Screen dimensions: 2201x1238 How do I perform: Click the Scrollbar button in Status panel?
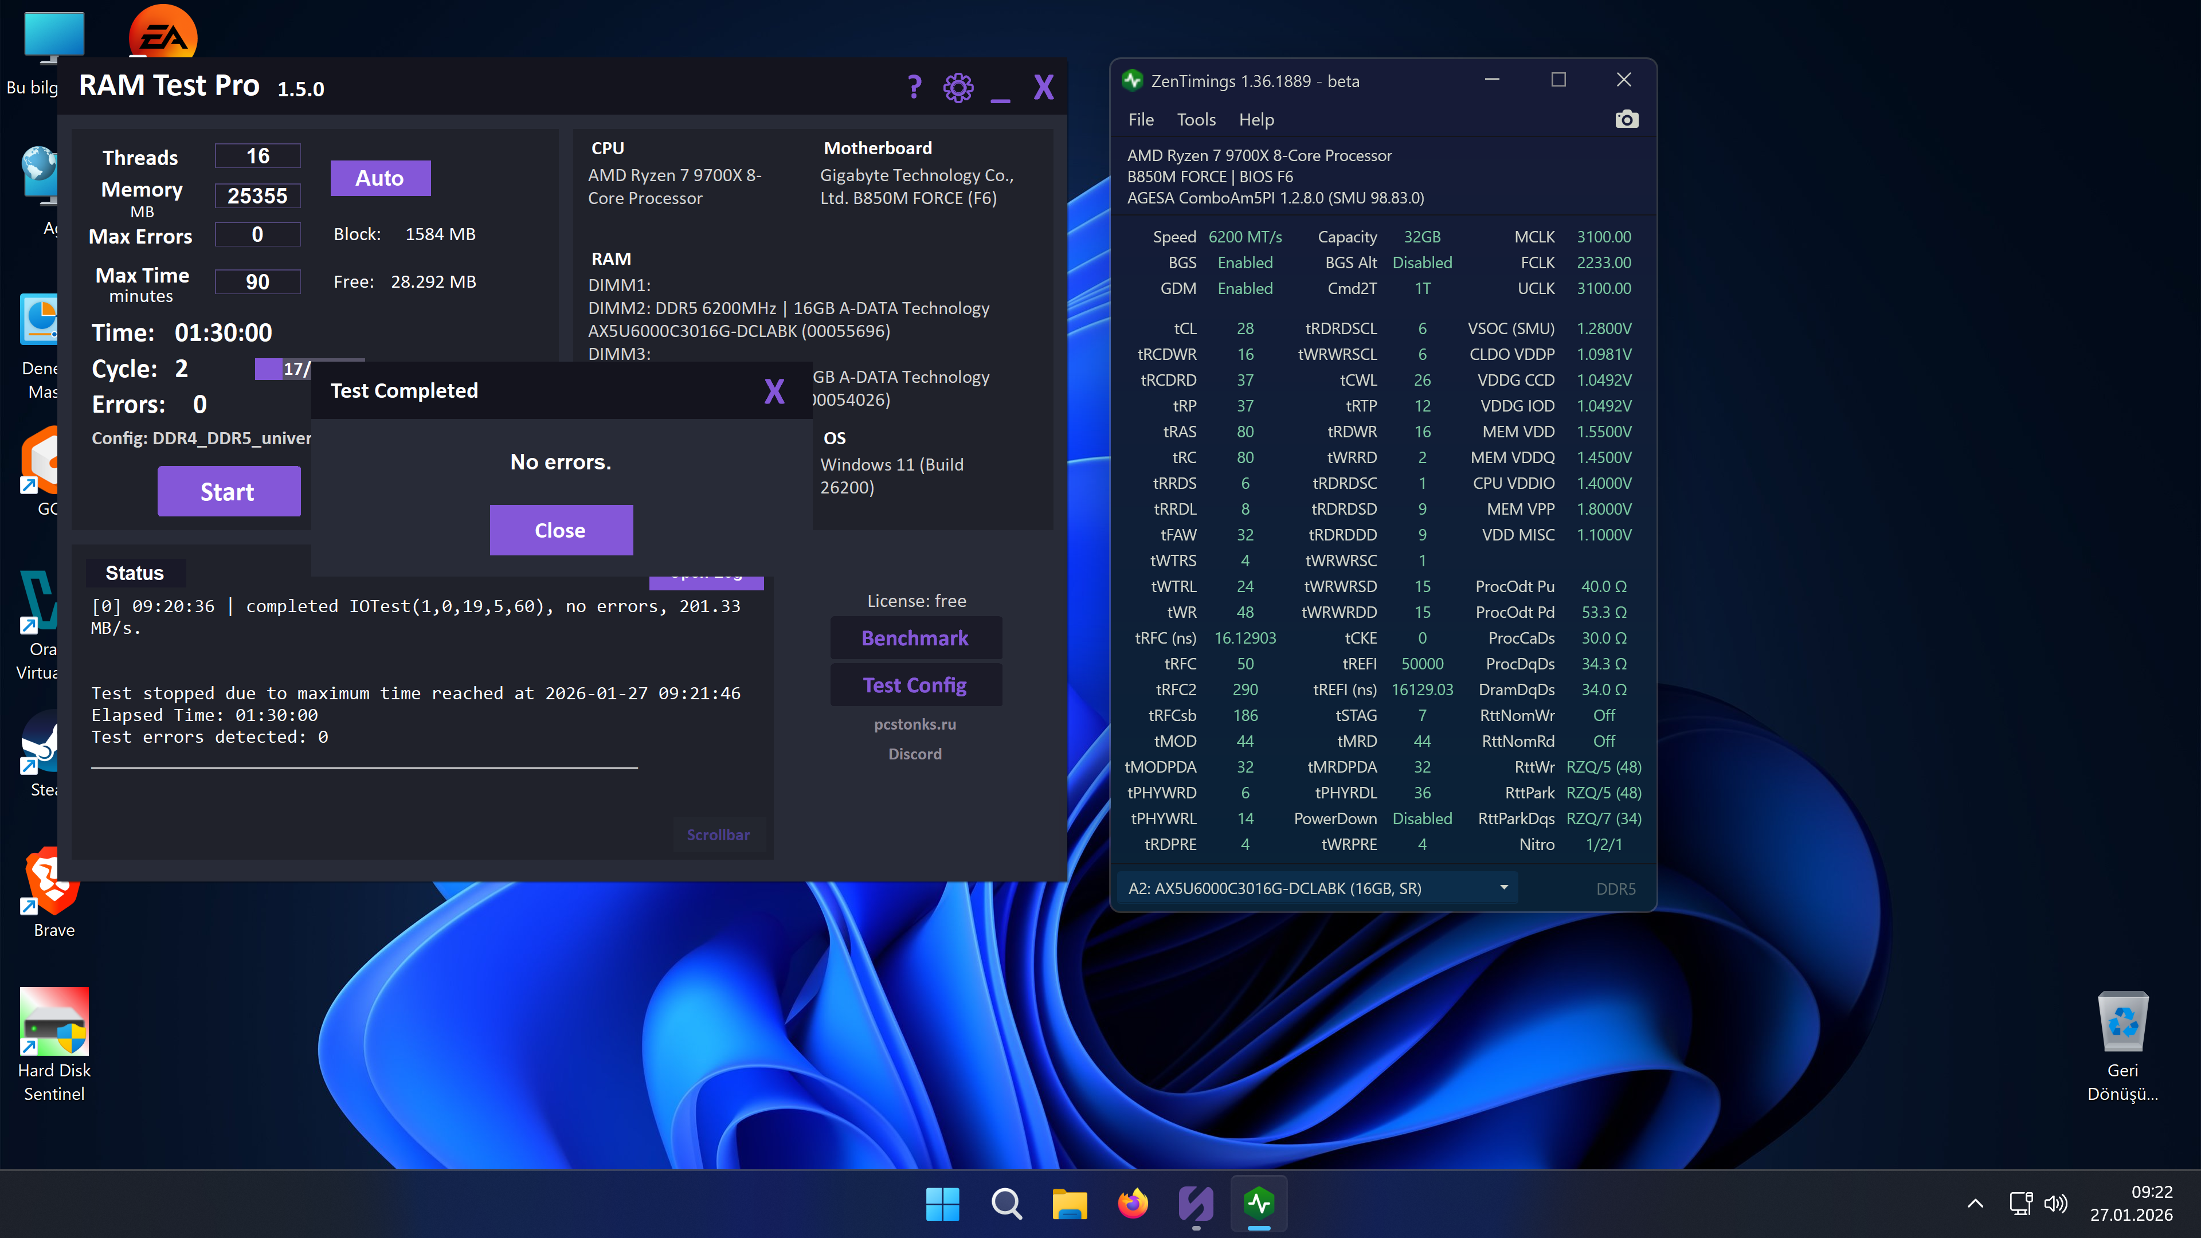pyautogui.click(x=719, y=835)
